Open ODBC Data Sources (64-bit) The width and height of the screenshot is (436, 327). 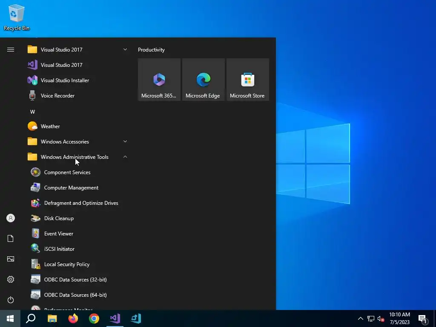click(77, 295)
